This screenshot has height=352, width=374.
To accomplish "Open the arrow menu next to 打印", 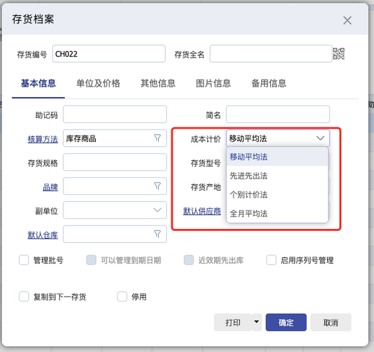I will (257, 322).
